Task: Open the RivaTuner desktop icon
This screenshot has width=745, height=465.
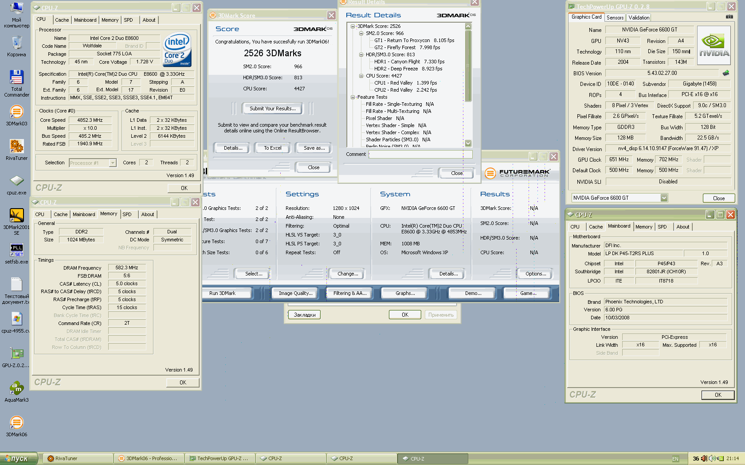Action: pos(16,150)
